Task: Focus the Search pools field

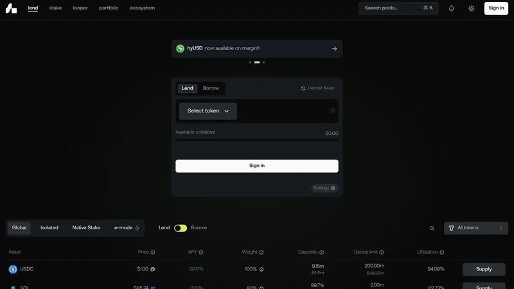Action: point(398,8)
